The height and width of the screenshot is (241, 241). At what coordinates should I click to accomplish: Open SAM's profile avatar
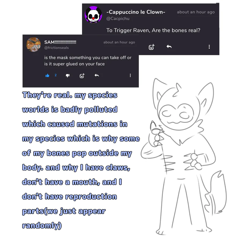click(x=33, y=44)
